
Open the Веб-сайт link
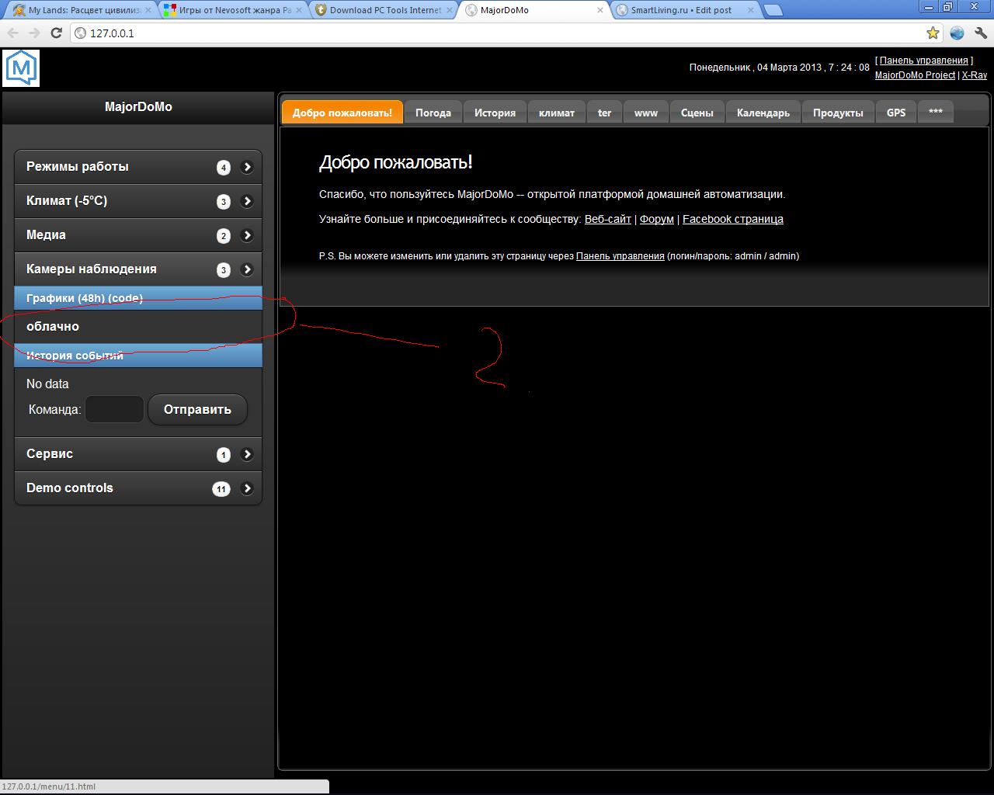[608, 219]
